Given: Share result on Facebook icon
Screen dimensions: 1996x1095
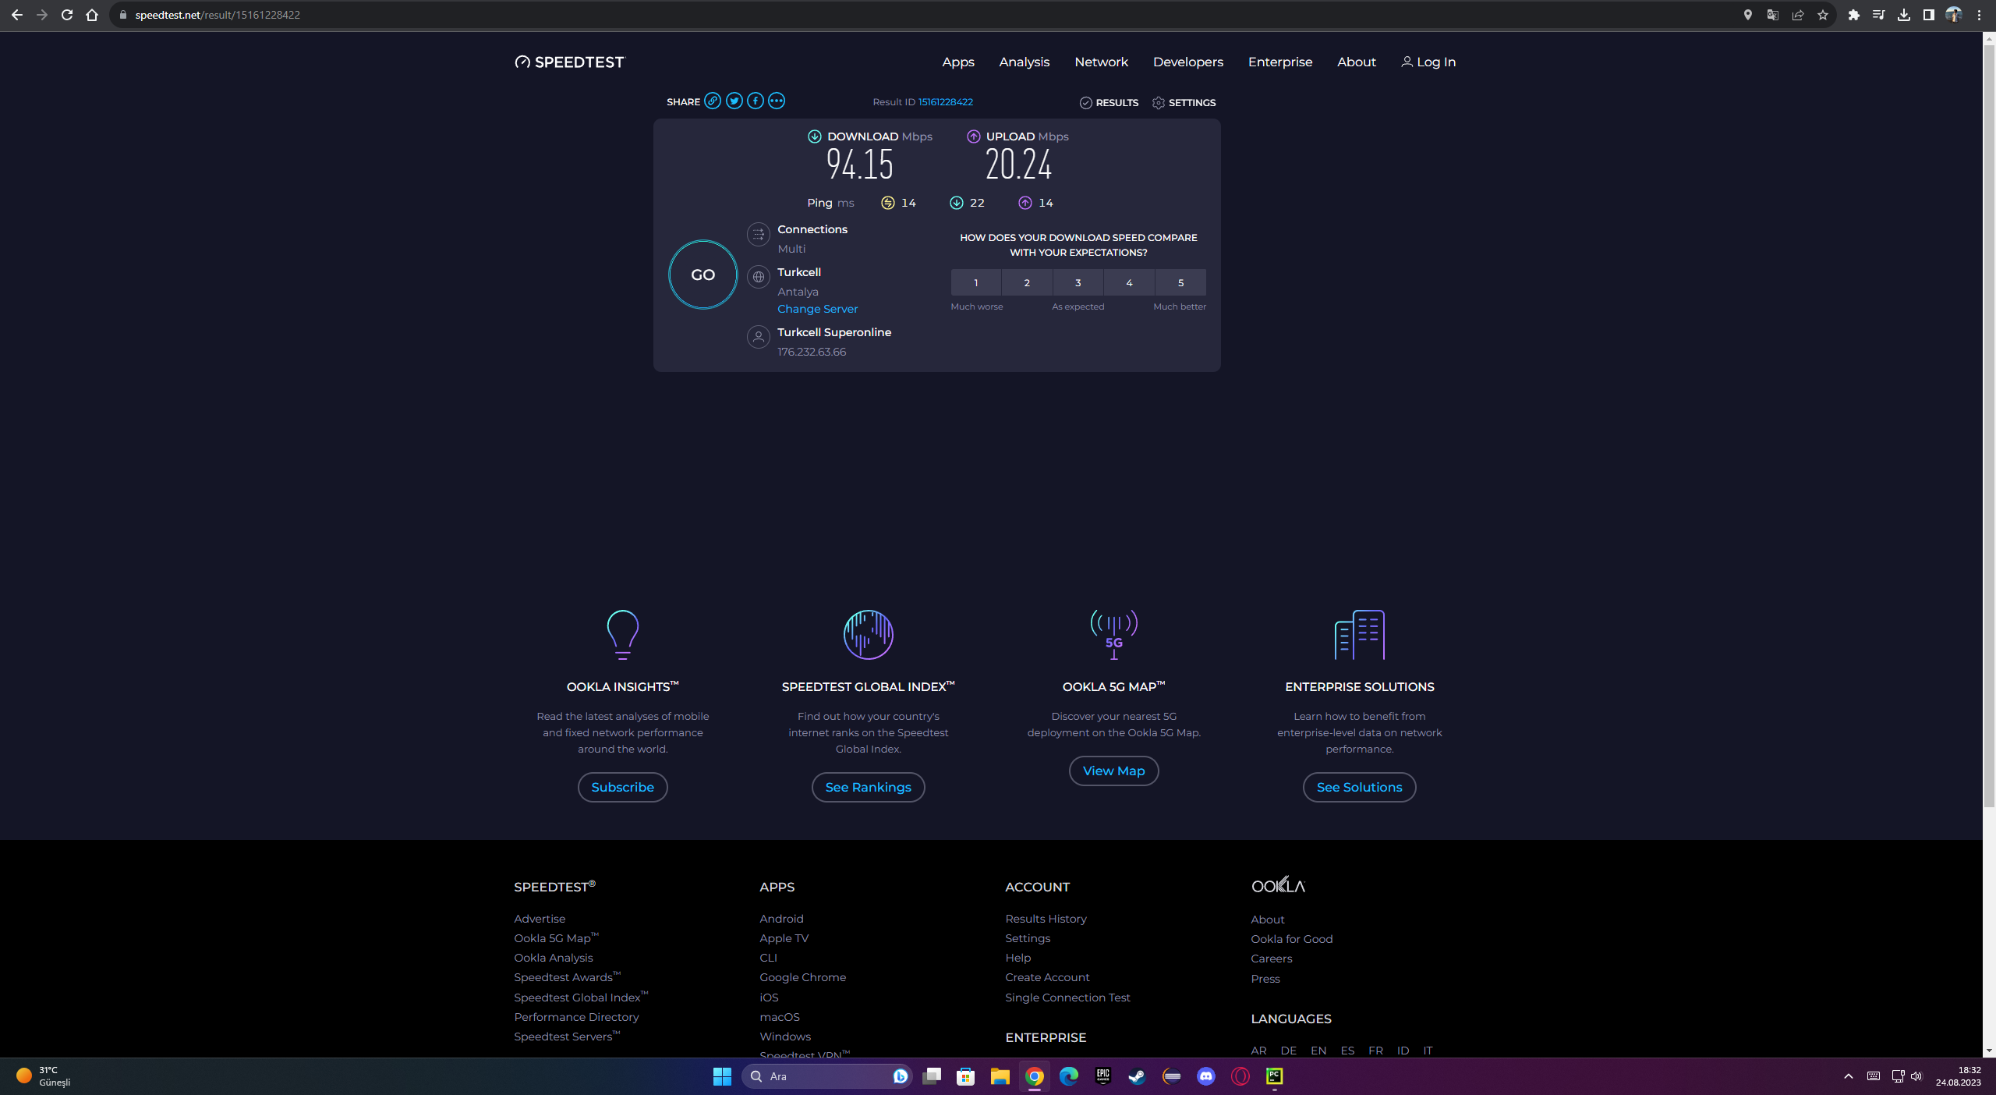Looking at the screenshot, I should tap(755, 101).
